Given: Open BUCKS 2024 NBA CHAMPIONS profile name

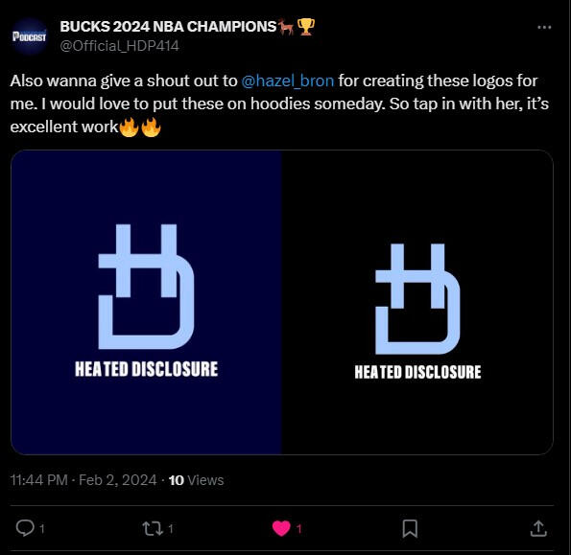Looking at the screenshot, I should point(168,27).
